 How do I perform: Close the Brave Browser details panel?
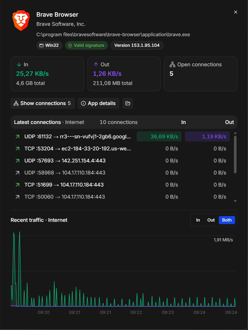pos(236,12)
